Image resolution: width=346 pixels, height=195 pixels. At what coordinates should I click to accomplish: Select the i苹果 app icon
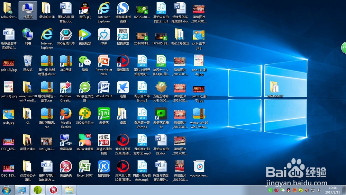104,37
